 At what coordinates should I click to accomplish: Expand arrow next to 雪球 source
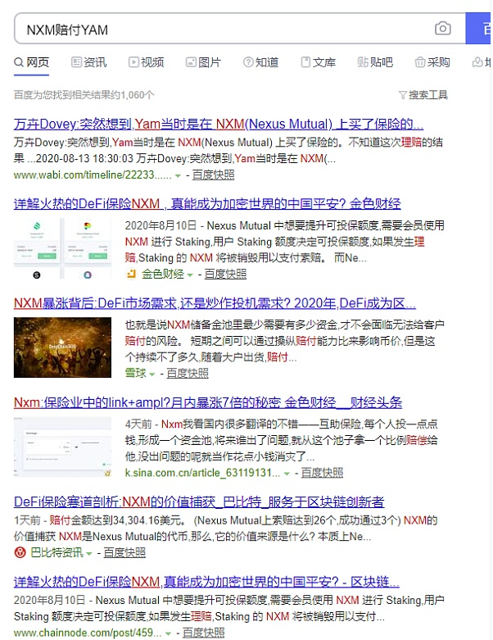point(152,374)
